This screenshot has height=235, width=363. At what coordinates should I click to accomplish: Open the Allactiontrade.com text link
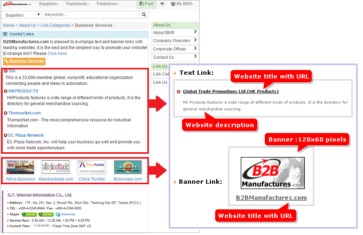pyautogui.click(x=56, y=179)
